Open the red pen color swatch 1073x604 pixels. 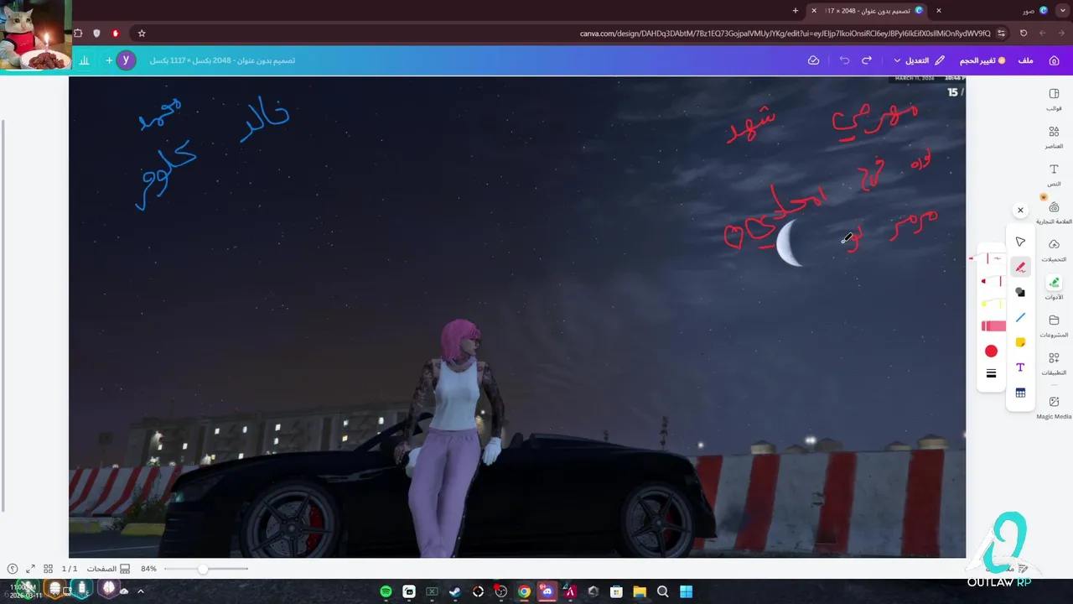click(991, 351)
